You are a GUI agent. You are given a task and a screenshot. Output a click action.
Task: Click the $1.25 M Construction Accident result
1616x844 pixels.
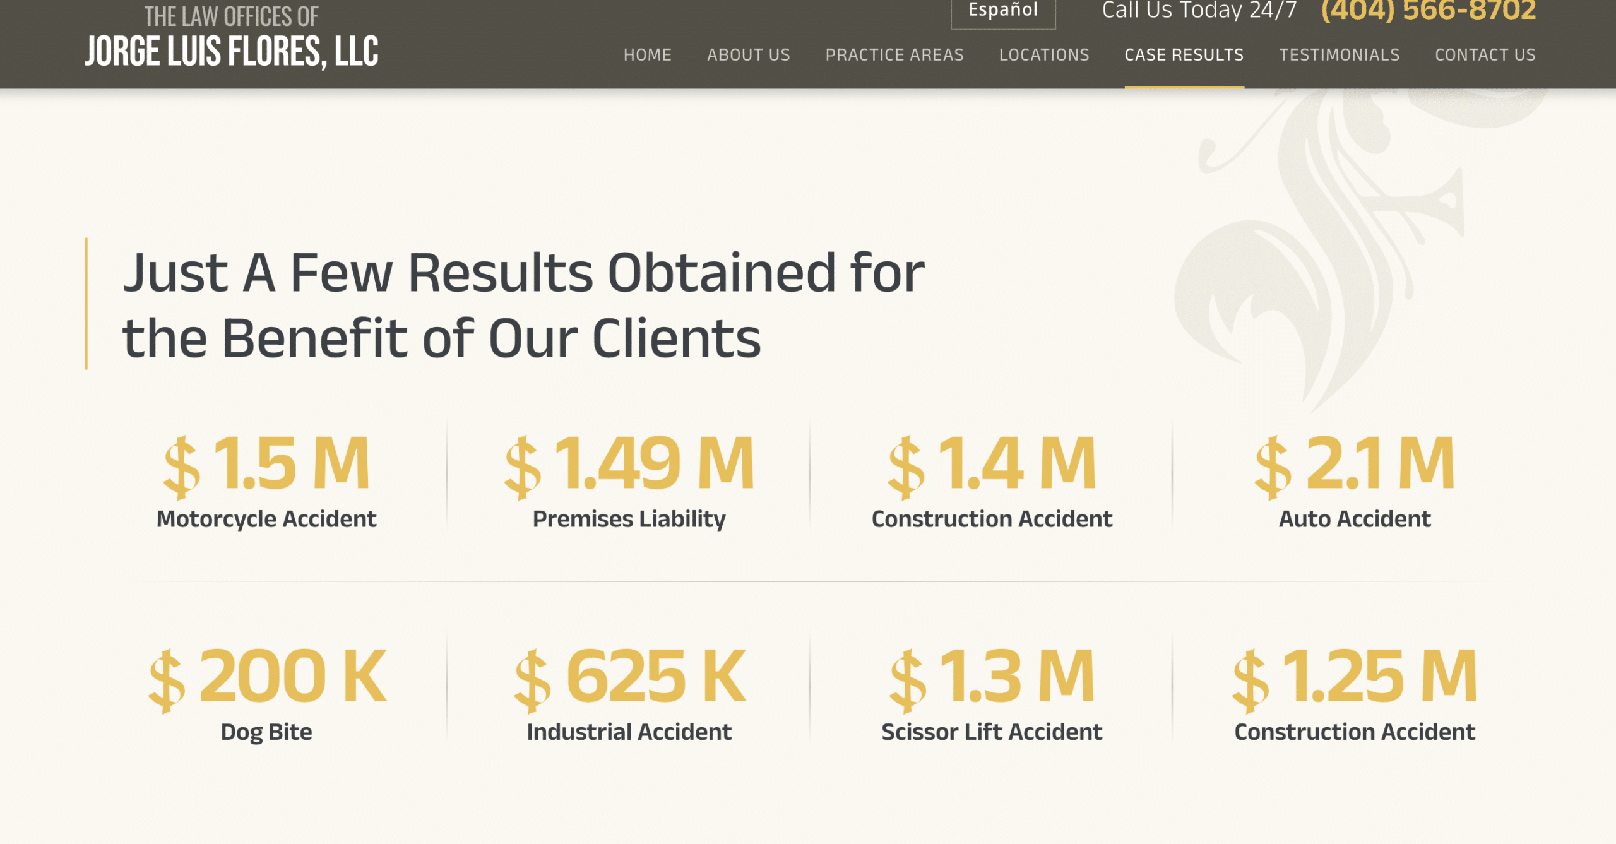coord(1354,692)
